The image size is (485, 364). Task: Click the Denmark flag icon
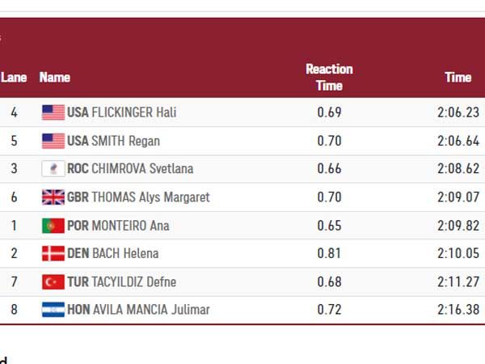pos(53,254)
